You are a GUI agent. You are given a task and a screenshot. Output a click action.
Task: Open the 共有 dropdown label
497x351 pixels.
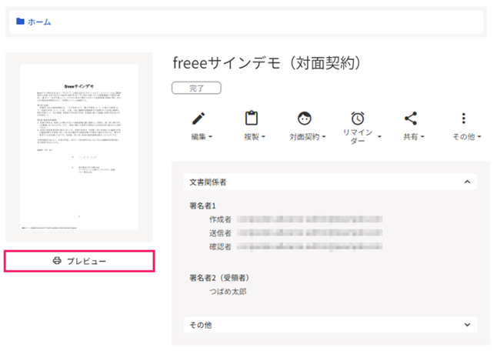click(x=414, y=137)
